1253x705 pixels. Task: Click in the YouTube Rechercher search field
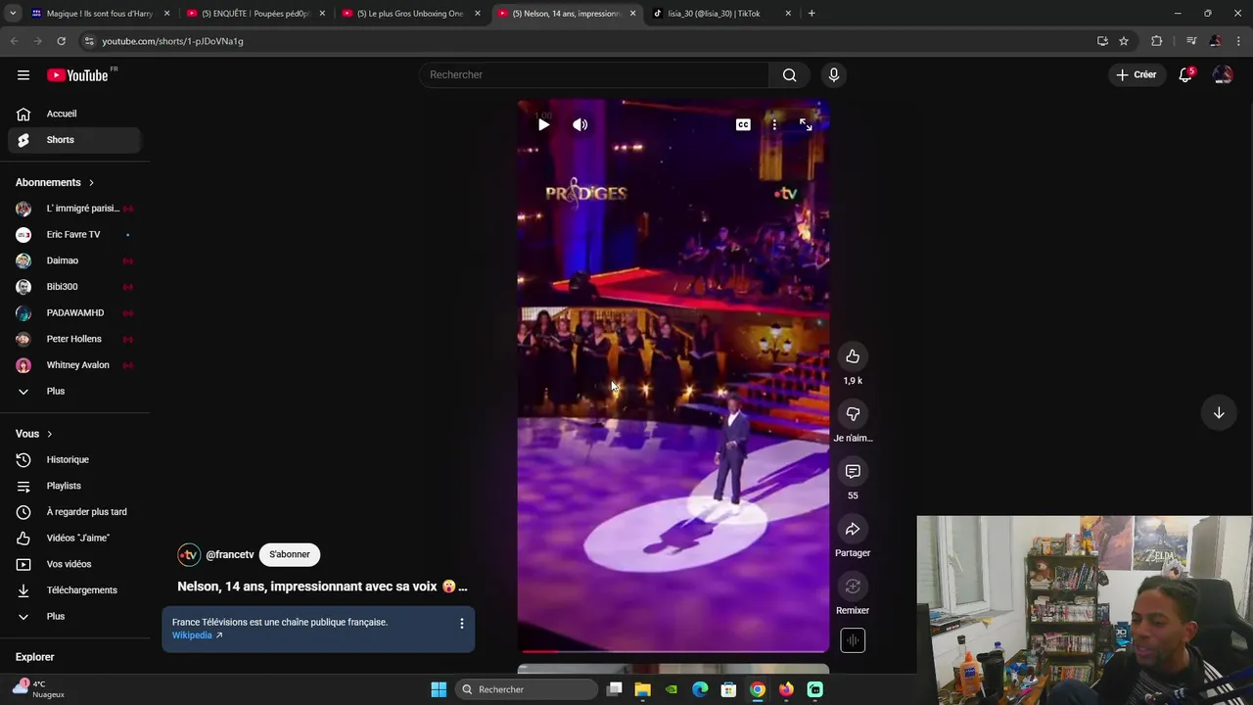tap(594, 75)
